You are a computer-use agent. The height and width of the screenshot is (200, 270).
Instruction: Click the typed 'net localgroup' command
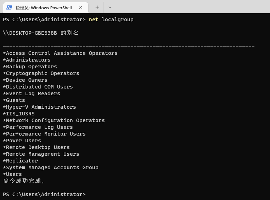[111, 19]
